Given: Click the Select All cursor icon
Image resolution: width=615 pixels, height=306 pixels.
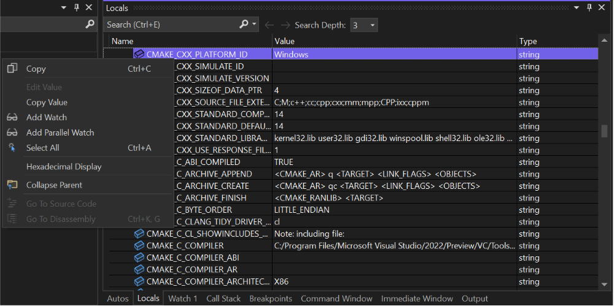Looking at the screenshot, I should point(12,148).
